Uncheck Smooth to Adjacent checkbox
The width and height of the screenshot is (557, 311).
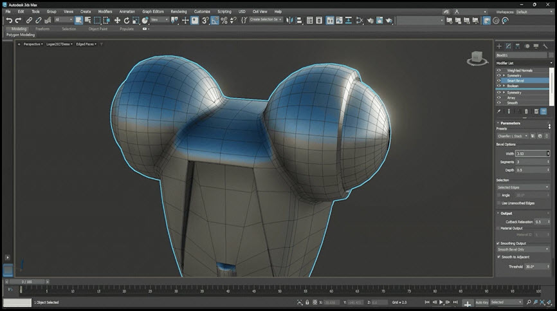(x=499, y=257)
